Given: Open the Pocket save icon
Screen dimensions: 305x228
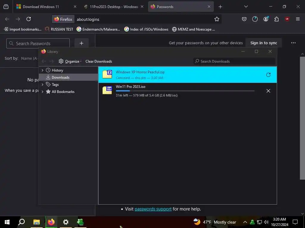Looking at the screenshot, I should pos(244,19).
